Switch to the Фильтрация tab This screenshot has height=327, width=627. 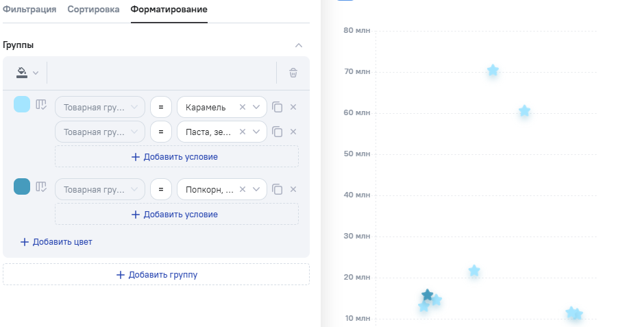click(x=29, y=10)
